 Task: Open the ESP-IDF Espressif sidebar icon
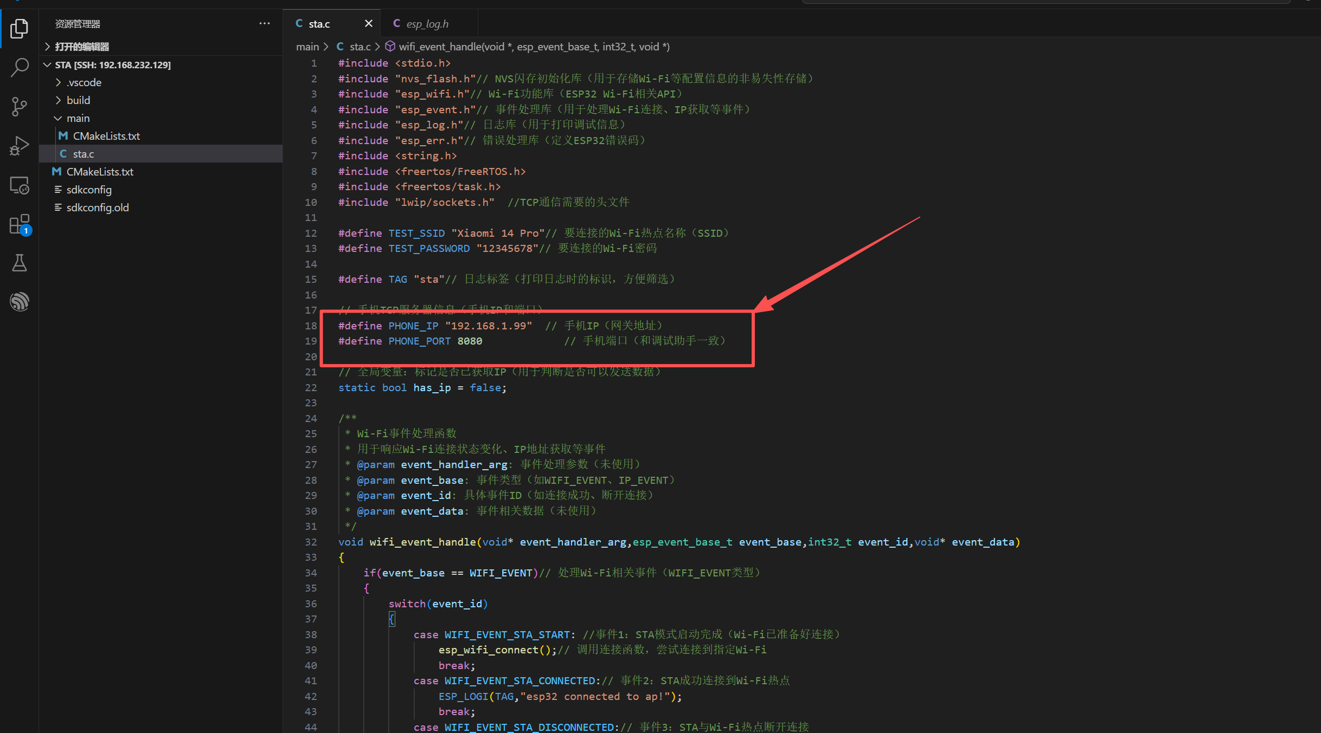20,302
